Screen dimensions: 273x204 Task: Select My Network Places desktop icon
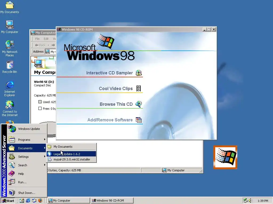click(10, 49)
